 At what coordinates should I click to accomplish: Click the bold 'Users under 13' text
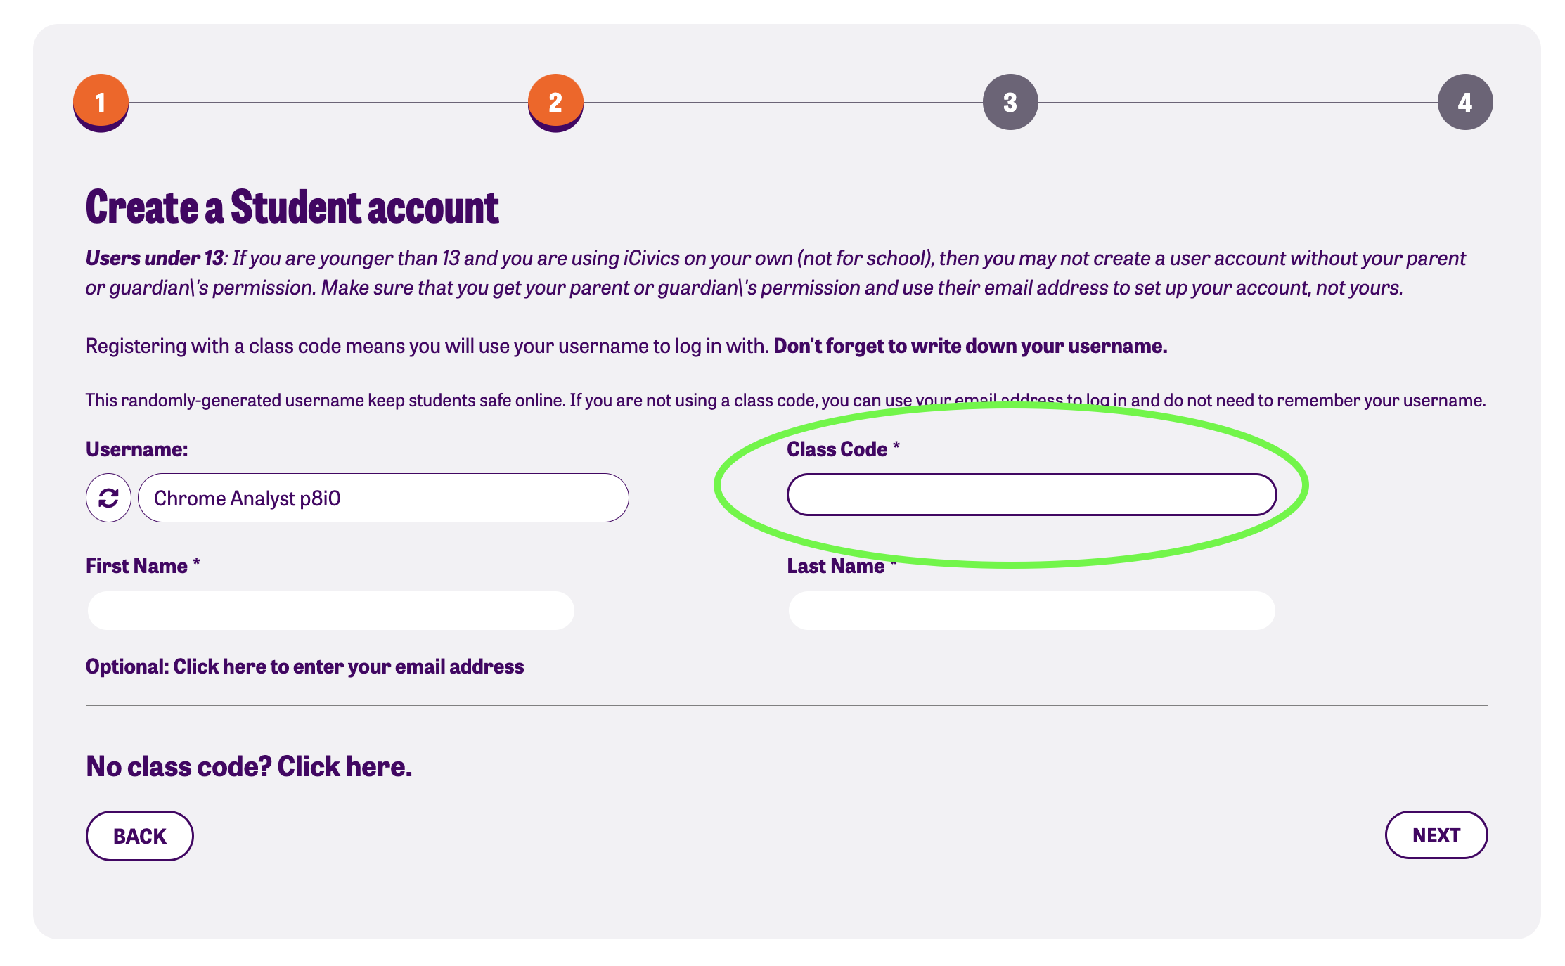click(x=154, y=258)
